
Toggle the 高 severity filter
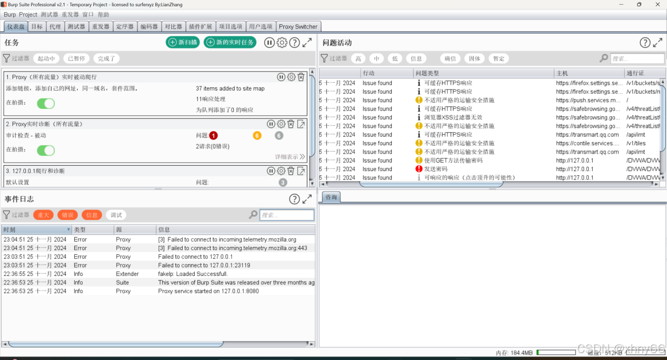[358, 58]
